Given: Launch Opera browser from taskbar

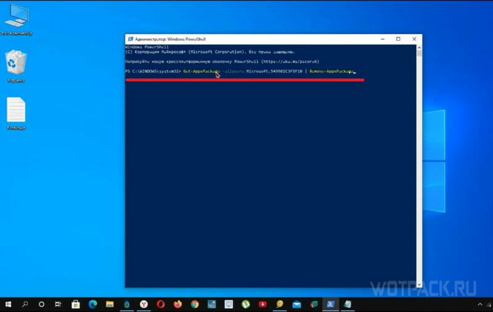Looking at the screenshot, I should (x=161, y=304).
